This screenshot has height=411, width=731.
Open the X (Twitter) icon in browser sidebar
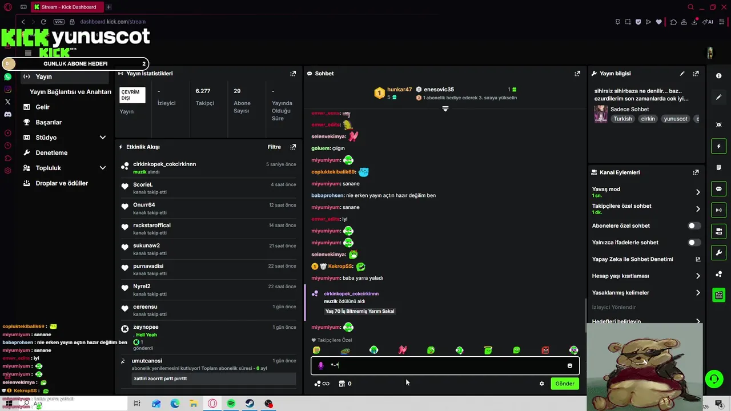tap(7, 102)
